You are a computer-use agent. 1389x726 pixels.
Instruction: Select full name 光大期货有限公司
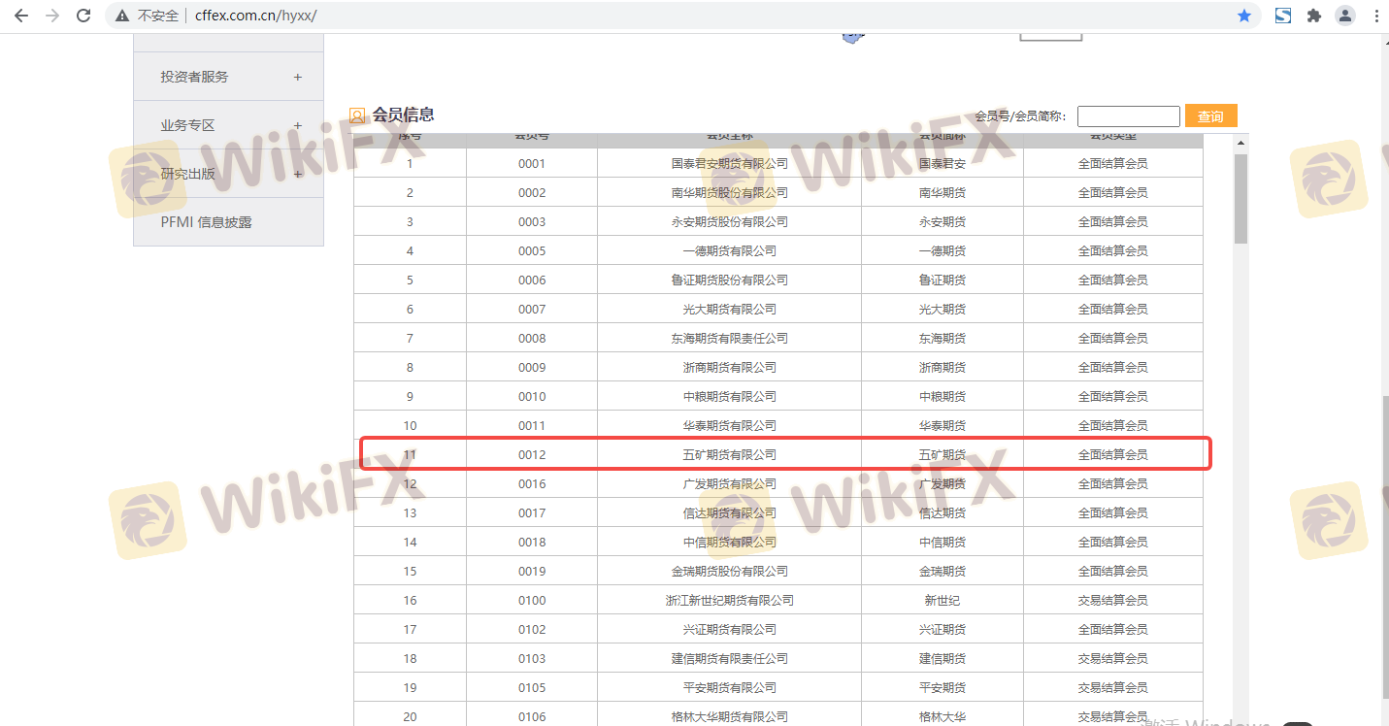point(729,310)
